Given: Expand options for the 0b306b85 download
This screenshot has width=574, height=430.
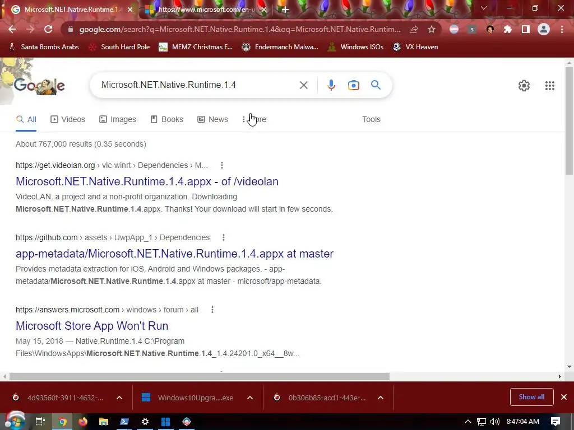Looking at the screenshot, I should click(x=381, y=398).
